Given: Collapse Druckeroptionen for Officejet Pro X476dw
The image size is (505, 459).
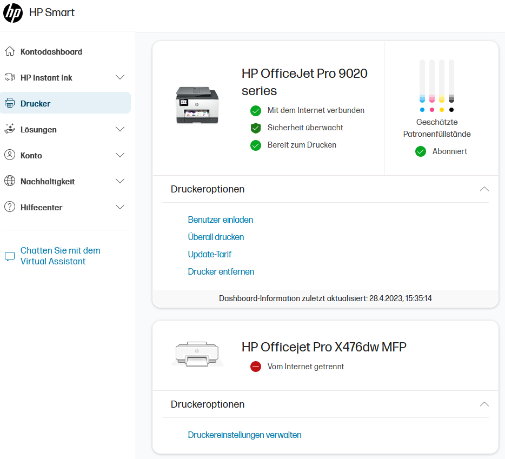Looking at the screenshot, I should 484,404.
